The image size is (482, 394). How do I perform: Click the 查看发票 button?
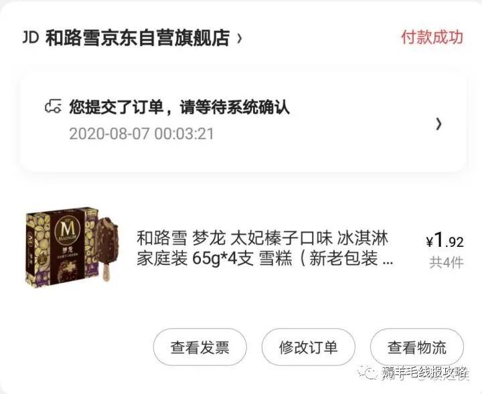pos(199,347)
